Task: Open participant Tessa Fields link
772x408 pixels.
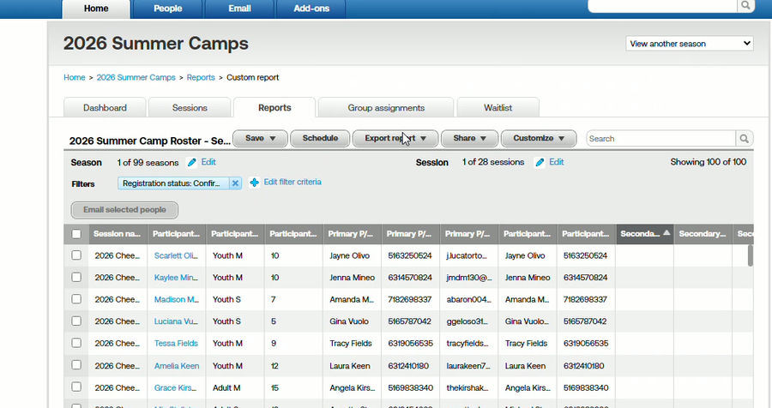Action: 176,343
